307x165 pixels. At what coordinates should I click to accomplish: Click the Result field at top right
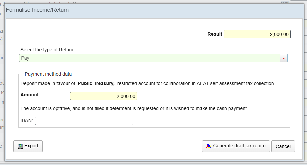pyautogui.click(x=257, y=34)
